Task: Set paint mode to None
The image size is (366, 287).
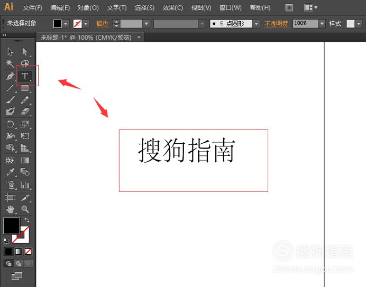Action: click(x=28, y=252)
